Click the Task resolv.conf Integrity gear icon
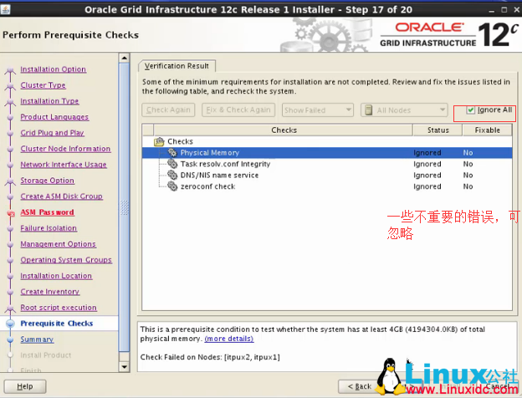Viewport: 522px width, 398px height. pyautogui.click(x=172, y=164)
